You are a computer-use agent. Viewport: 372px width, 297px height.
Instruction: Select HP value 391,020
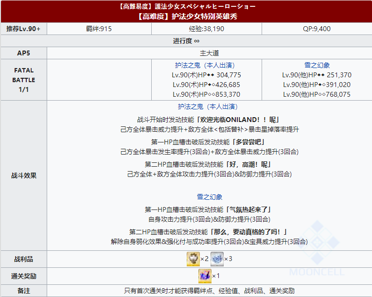coord(338,85)
